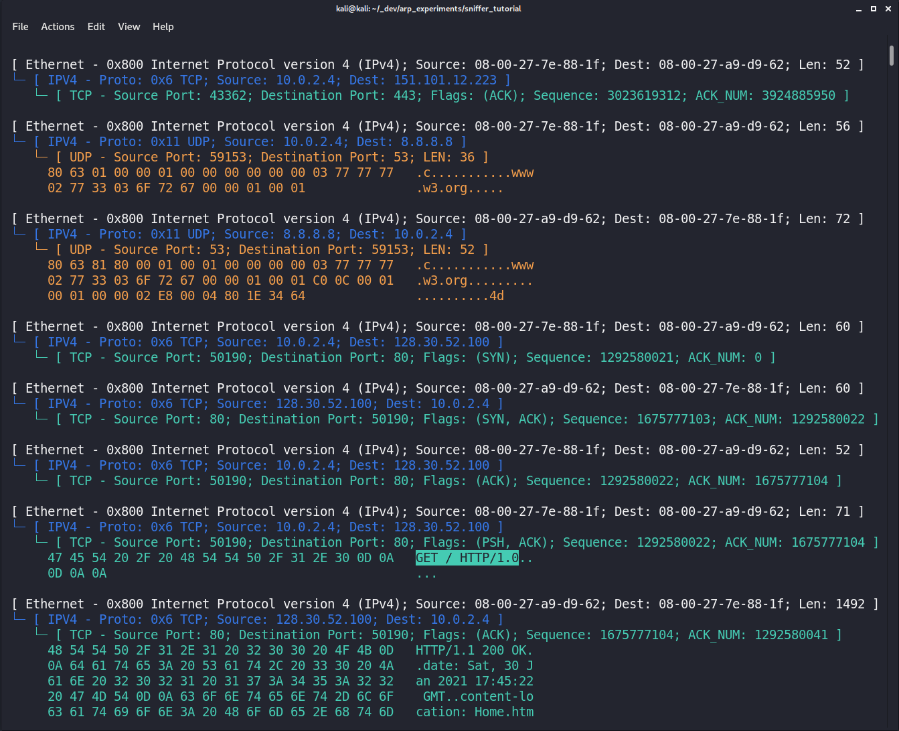Click the window title kali@kali sniffer_tutorial
Image resolution: width=899 pixels, height=731 pixels.
428,9
